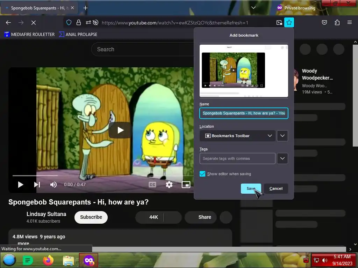Open MEDIAFIRE ROULETTER bookmark

pyautogui.click(x=29, y=35)
